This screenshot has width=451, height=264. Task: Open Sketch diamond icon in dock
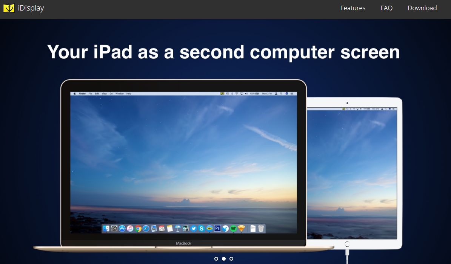241,229
